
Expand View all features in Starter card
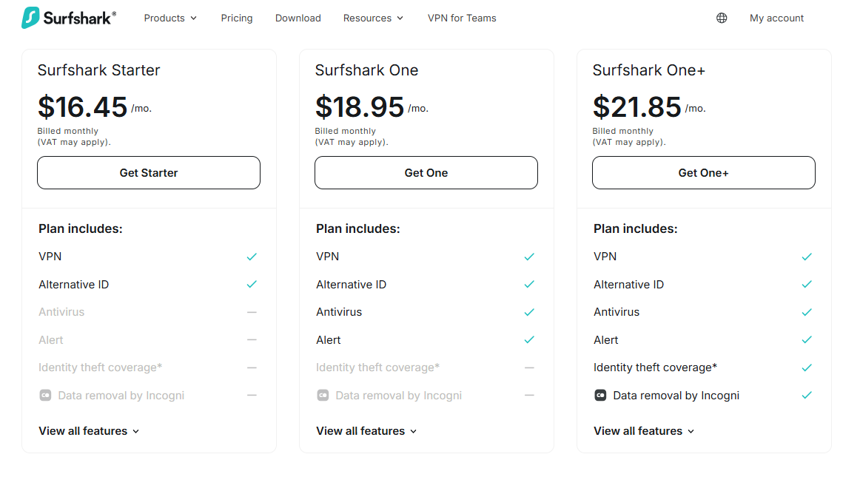click(x=89, y=431)
